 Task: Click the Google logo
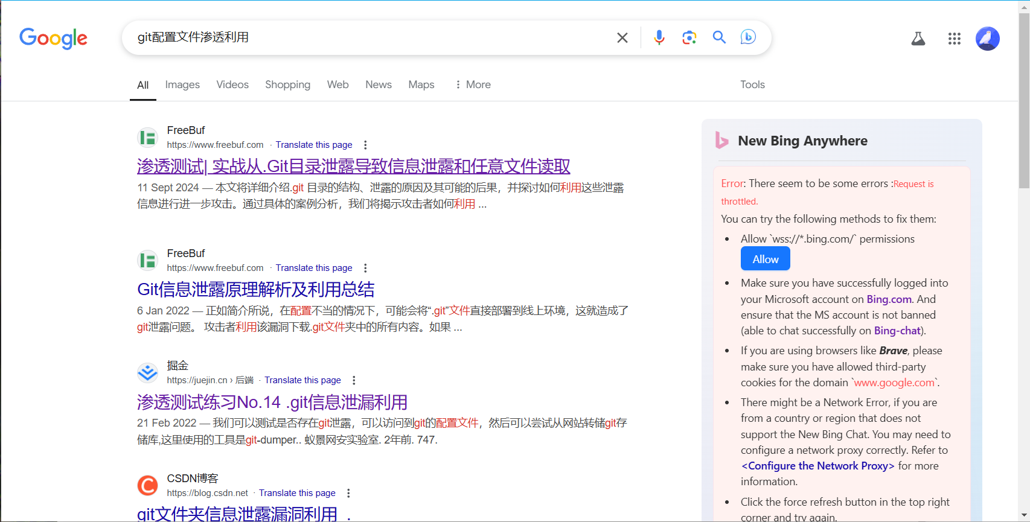53,38
